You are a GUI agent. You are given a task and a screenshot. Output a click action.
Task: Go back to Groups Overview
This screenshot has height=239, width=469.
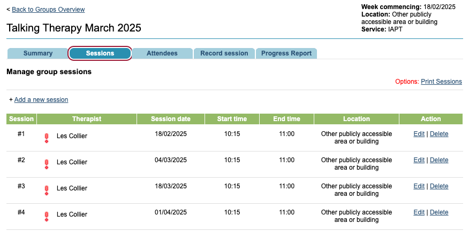[x=48, y=10]
